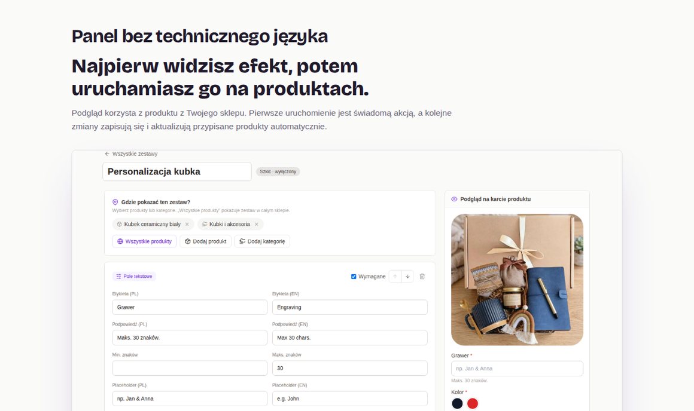The image size is (694, 411).
Task: Select Wszystkie produkty button
Action: [144, 241]
